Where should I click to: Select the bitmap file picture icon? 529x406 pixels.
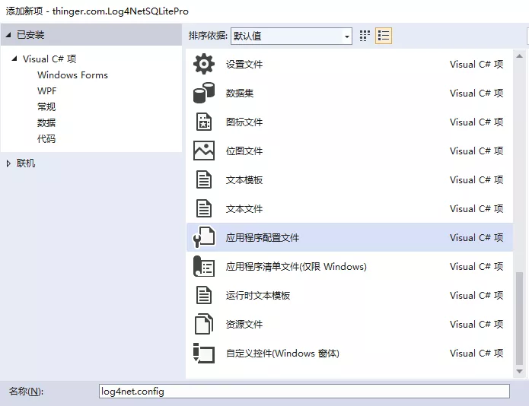pyautogui.click(x=204, y=151)
